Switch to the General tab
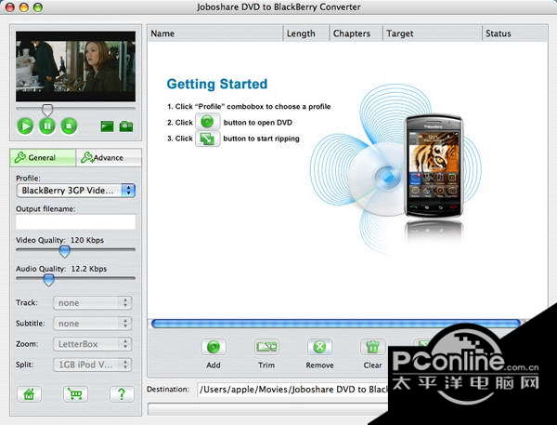 [x=43, y=157]
